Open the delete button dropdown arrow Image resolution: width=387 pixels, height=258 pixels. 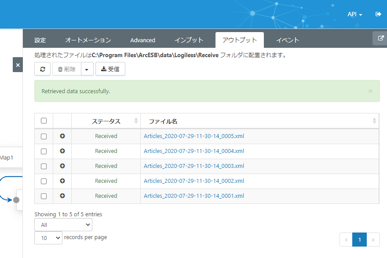(x=87, y=69)
